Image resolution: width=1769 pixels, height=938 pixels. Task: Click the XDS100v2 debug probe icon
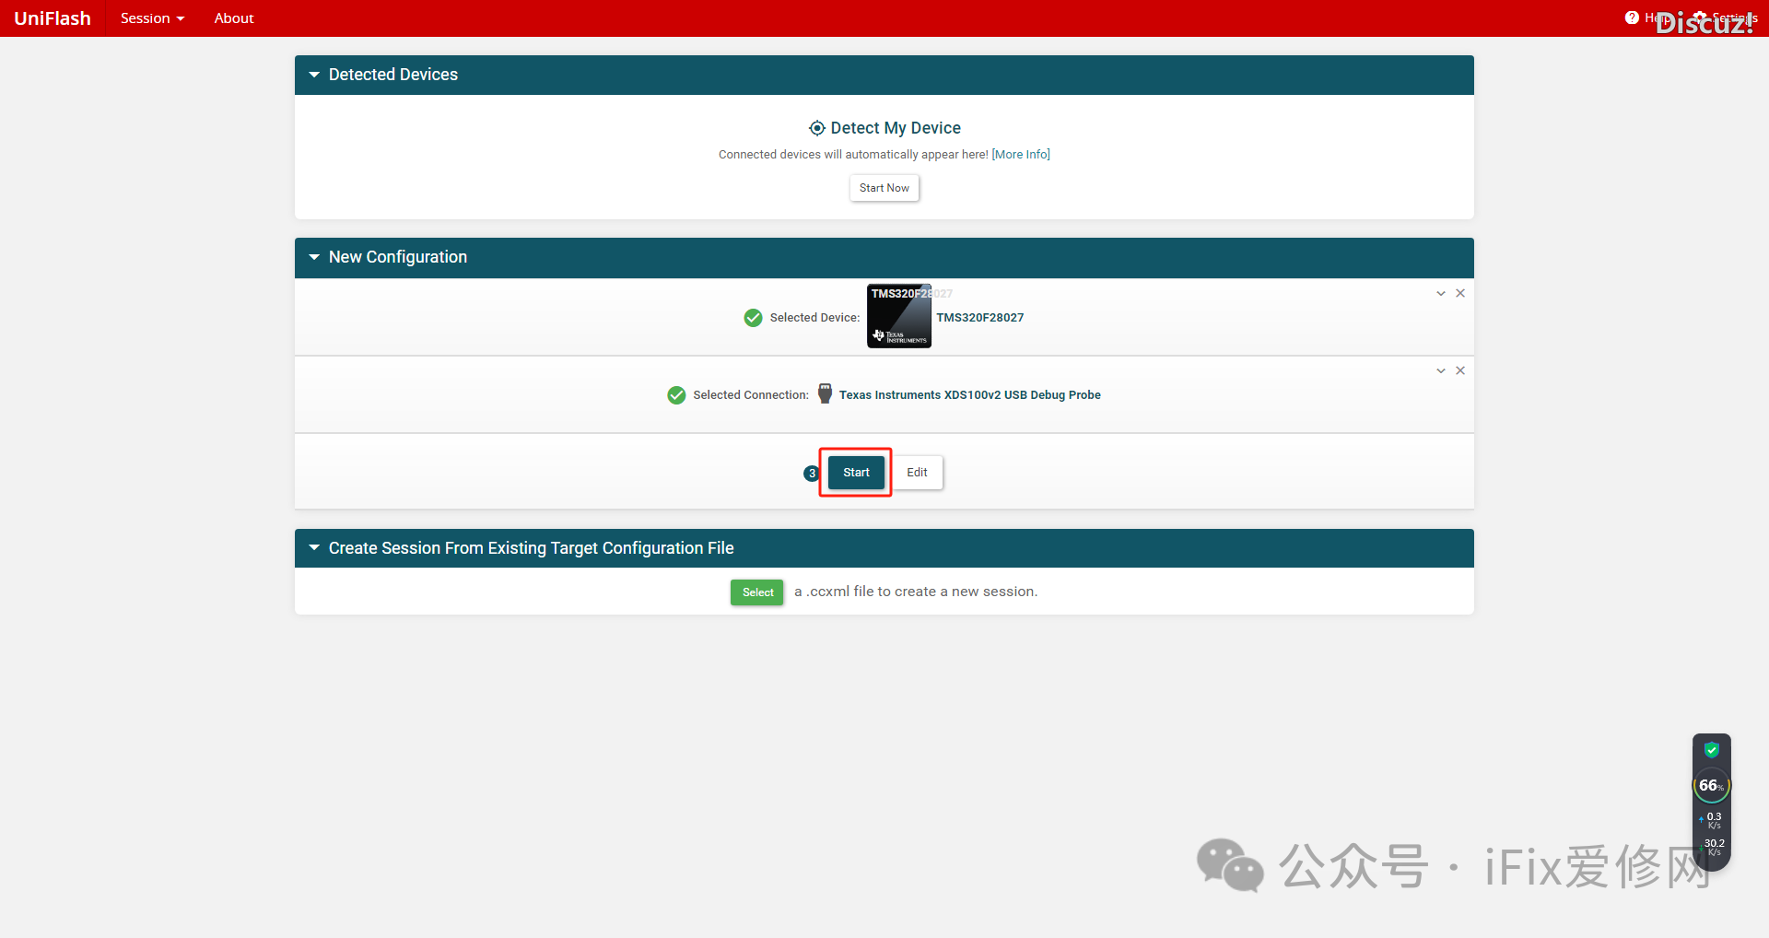pyautogui.click(x=825, y=393)
